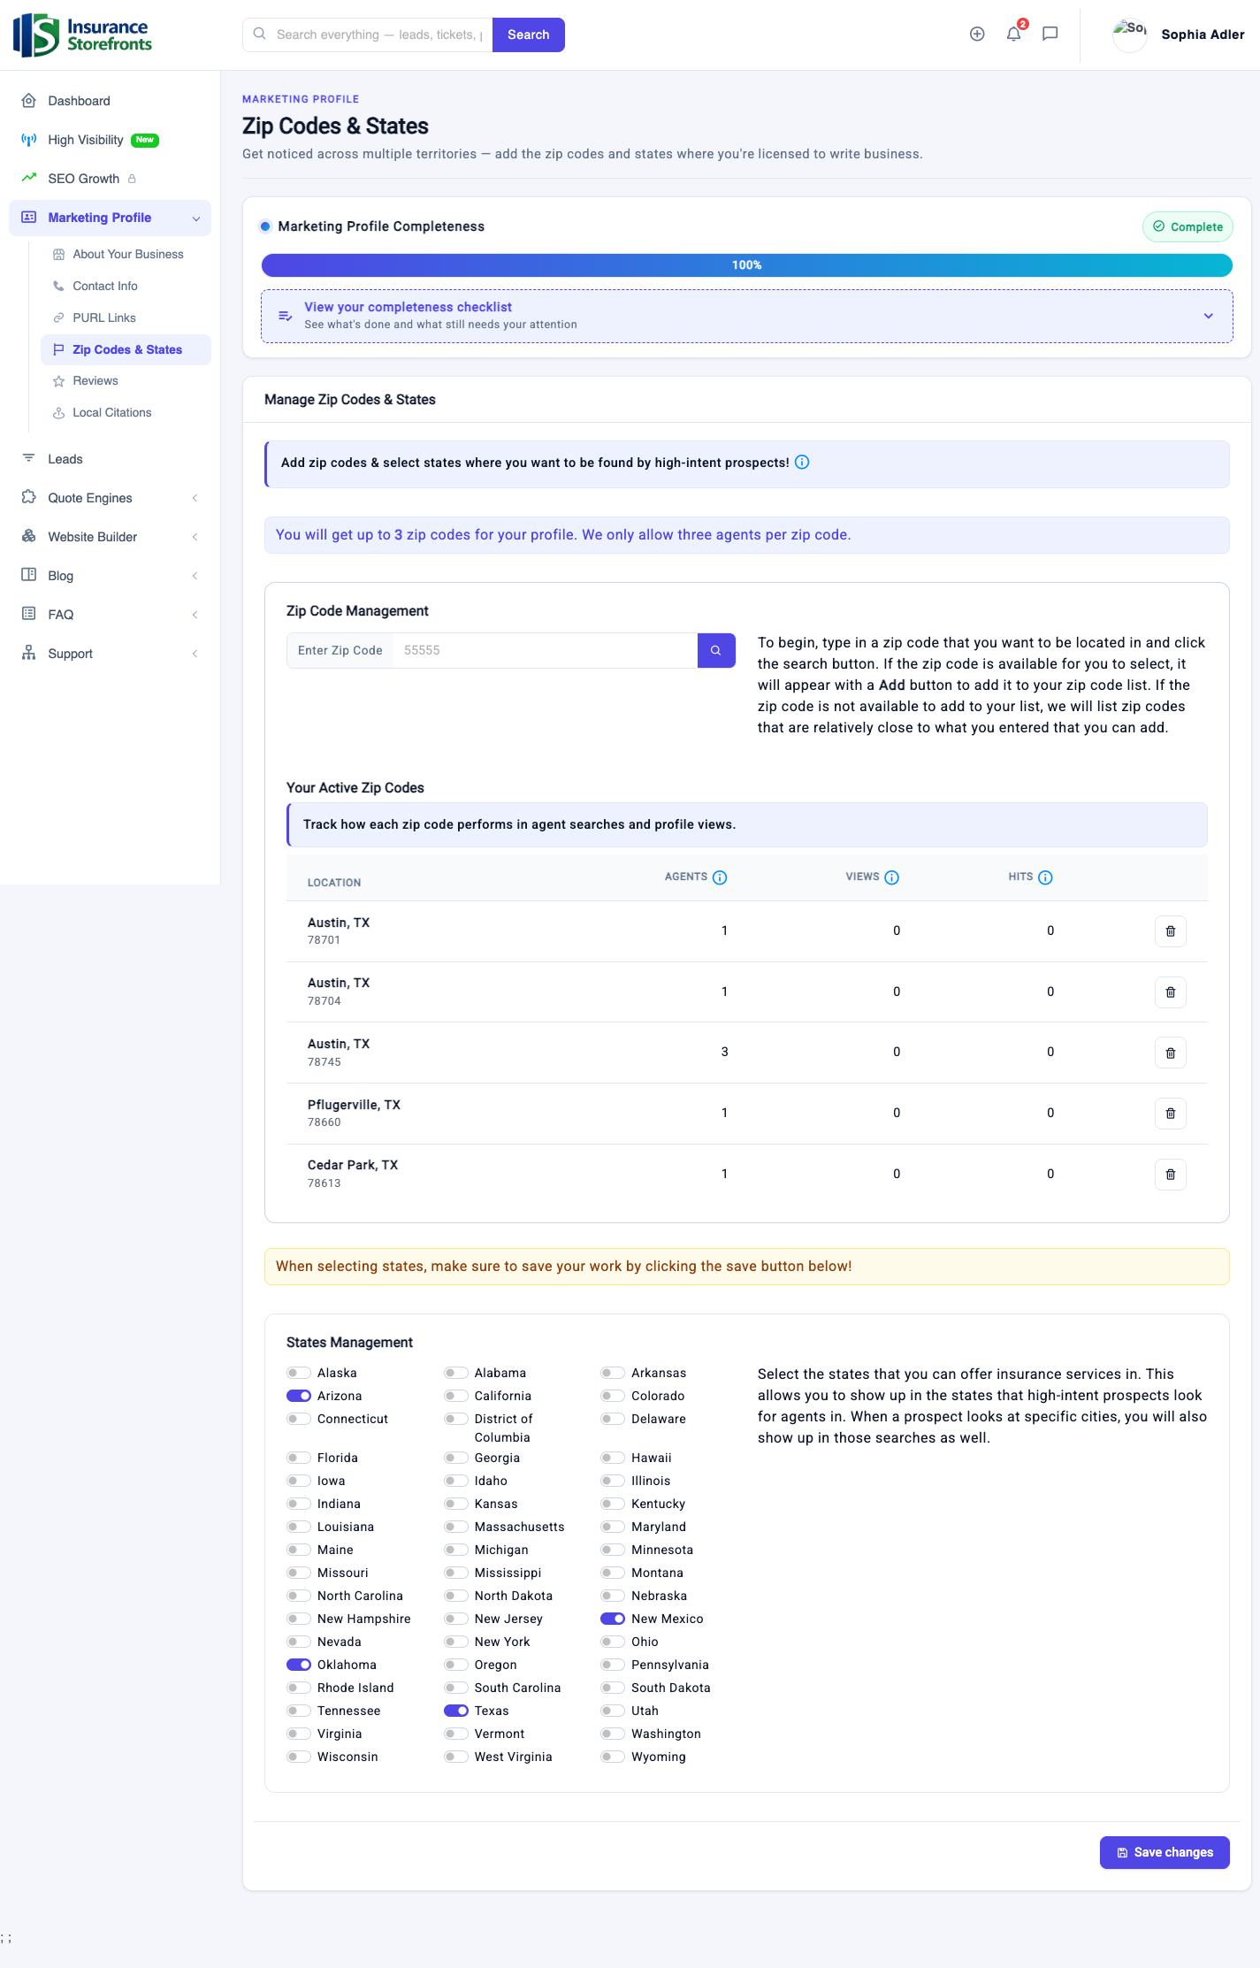Click the Enter Zip Code input field
This screenshot has width=1260, height=1968.
[x=546, y=650]
